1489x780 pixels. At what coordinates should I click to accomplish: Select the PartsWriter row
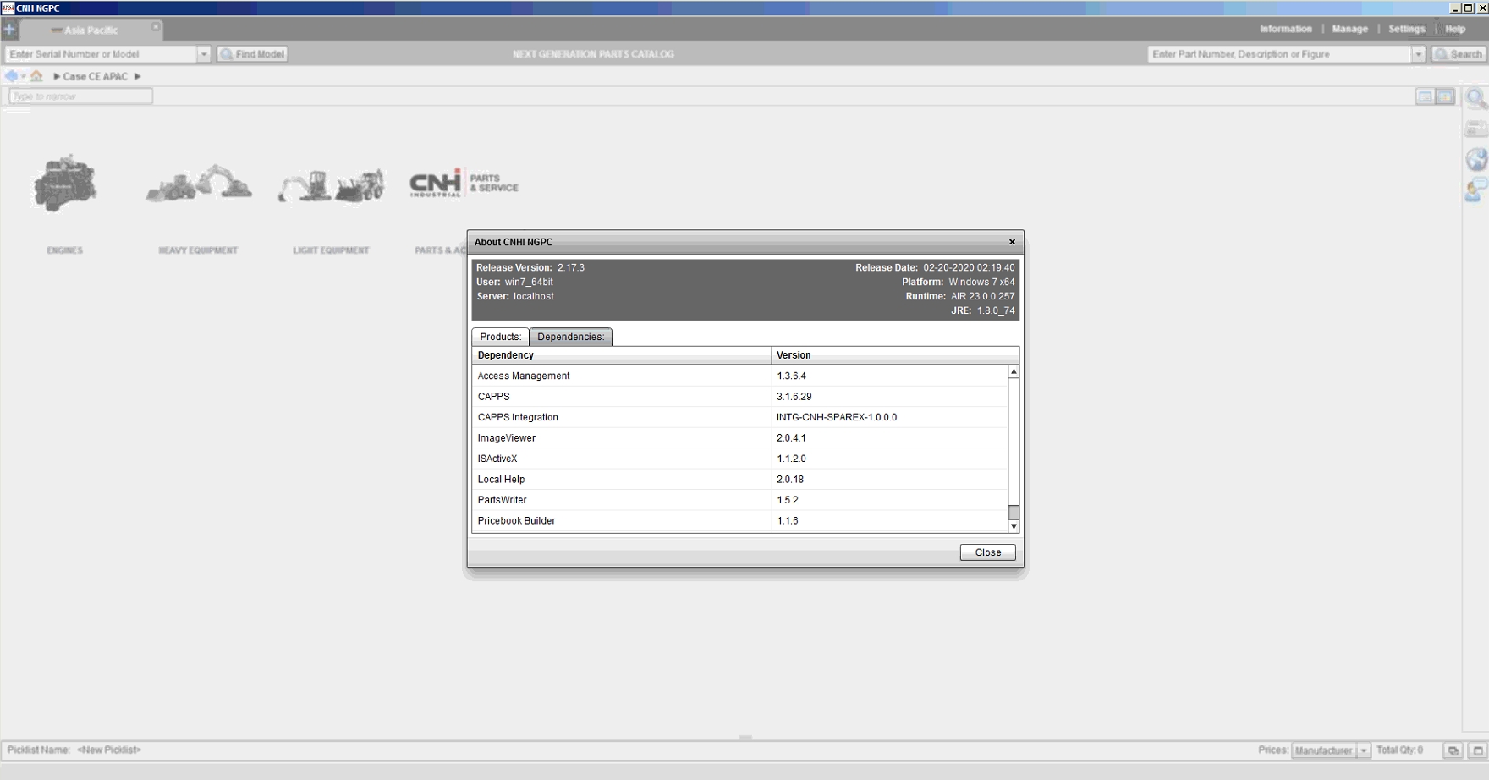click(x=739, y=500)
